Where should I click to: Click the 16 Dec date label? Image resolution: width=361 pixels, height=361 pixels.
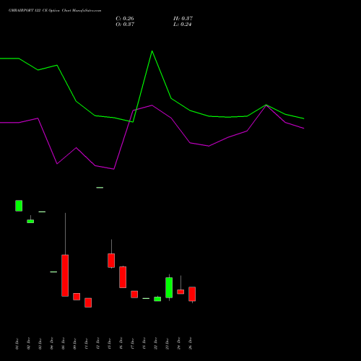121,344
